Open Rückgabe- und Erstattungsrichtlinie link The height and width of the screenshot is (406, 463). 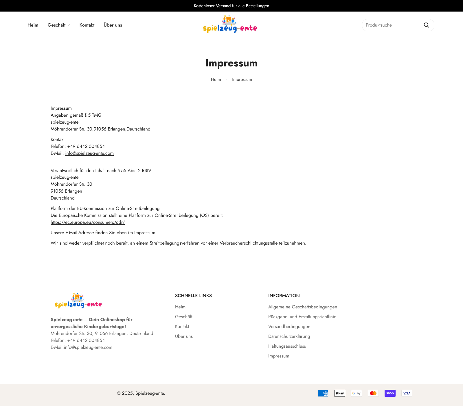[x=302, y=317]
